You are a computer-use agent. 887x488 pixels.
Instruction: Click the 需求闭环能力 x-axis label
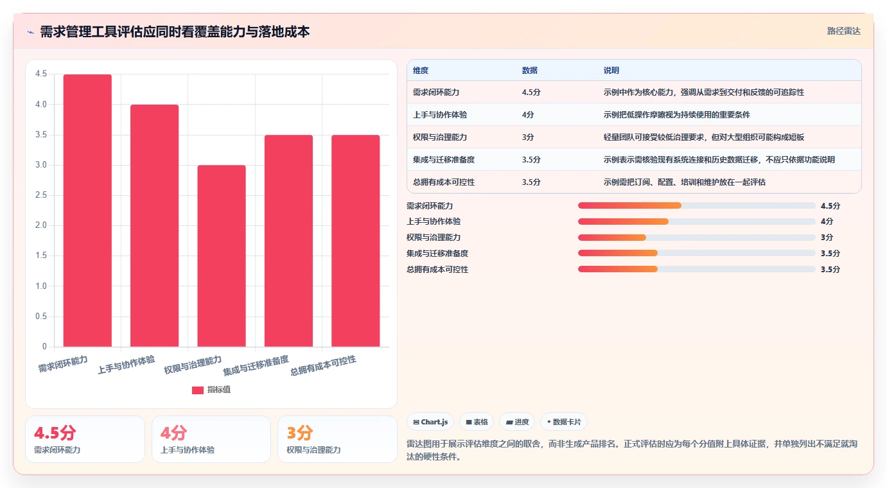63,363
